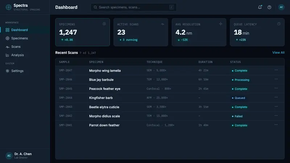290x163 pixels.
Task: Click sample ID SMP-2843
Action: (66, 107)
